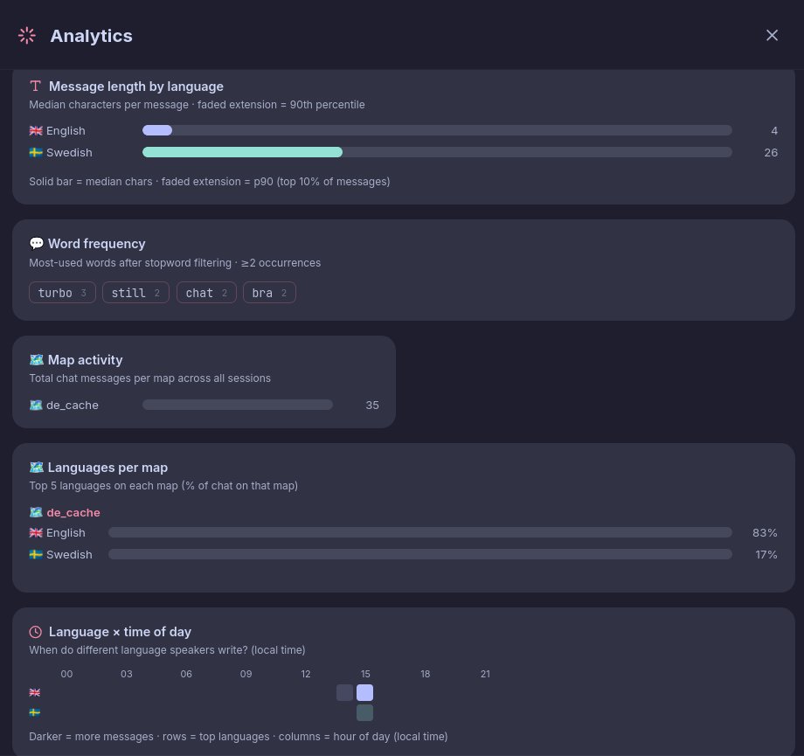Click 'Top 5 languages on each map' subtitle
Viewport: 804px width, 756px height.
[x=163, y=486]
